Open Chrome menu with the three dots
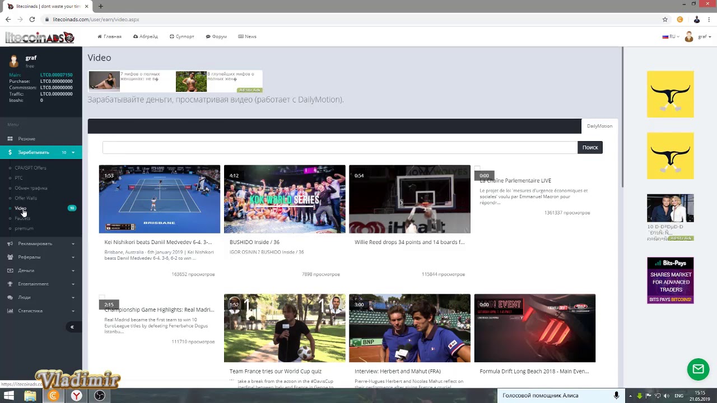The image size is (717, 403). (709, 19)
